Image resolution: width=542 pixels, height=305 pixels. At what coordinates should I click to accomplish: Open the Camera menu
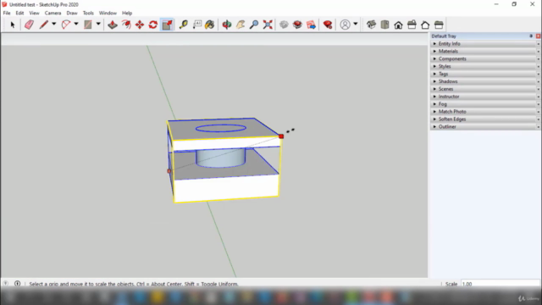point(53,14)
